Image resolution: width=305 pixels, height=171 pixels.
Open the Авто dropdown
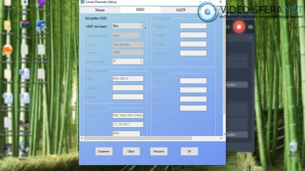pos(126,36)
